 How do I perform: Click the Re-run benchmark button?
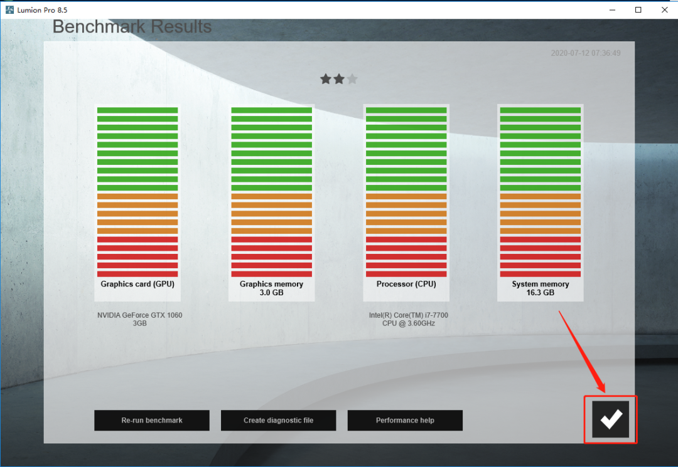pyautogui.click(x=152, y=421)
